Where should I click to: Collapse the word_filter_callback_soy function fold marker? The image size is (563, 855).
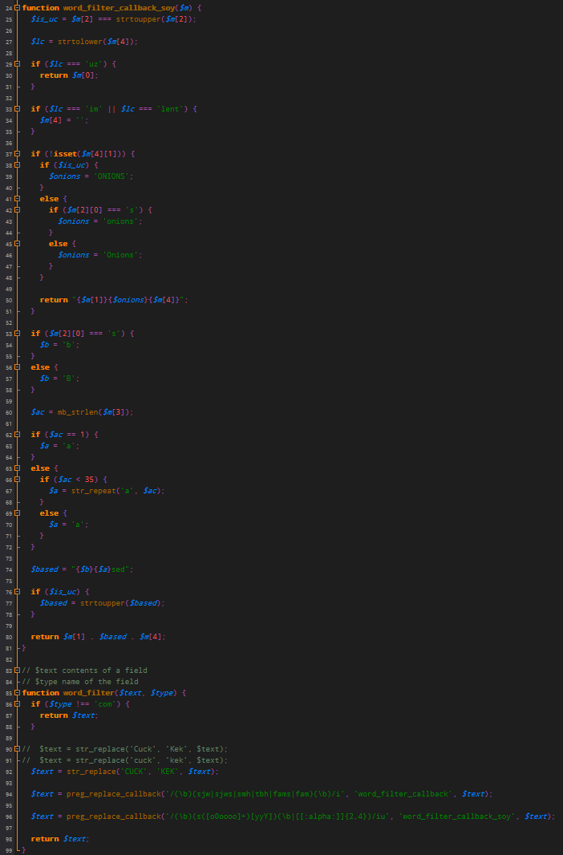click(x=18, y=8)
